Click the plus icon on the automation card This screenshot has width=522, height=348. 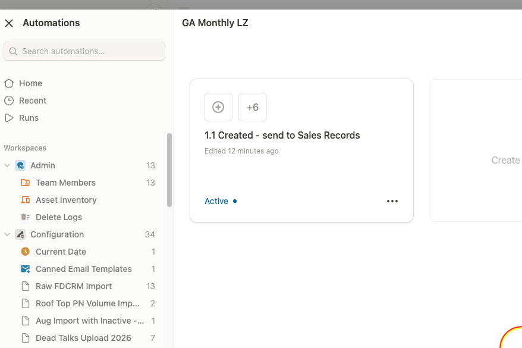(218, 107)
